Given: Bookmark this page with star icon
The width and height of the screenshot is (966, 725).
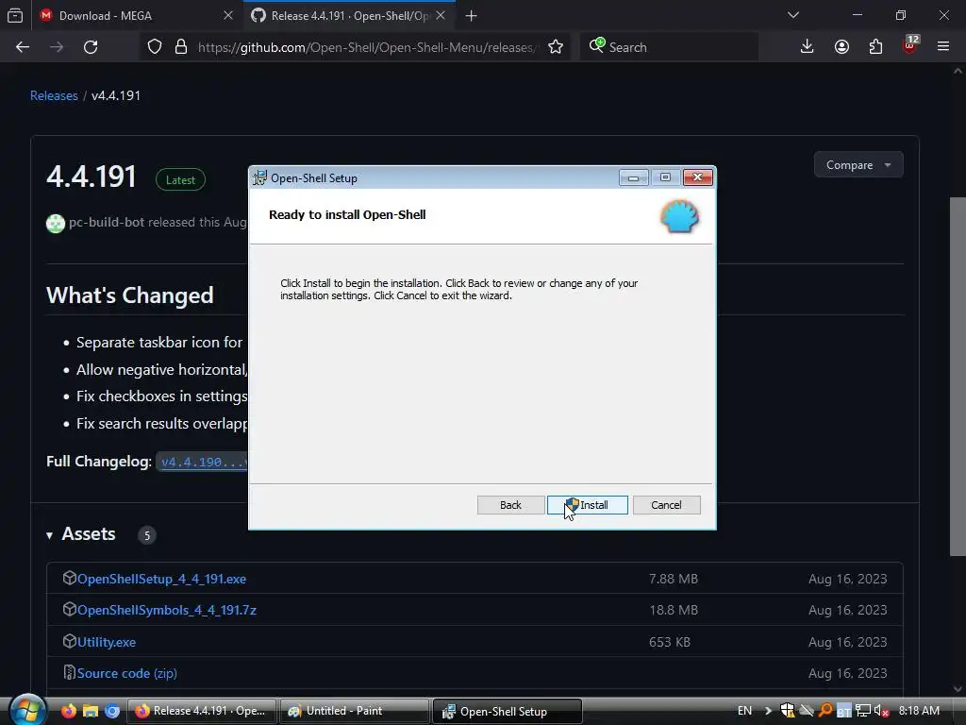Looking at the screenshot, I should pyautogui.click(x=555, y=47).
